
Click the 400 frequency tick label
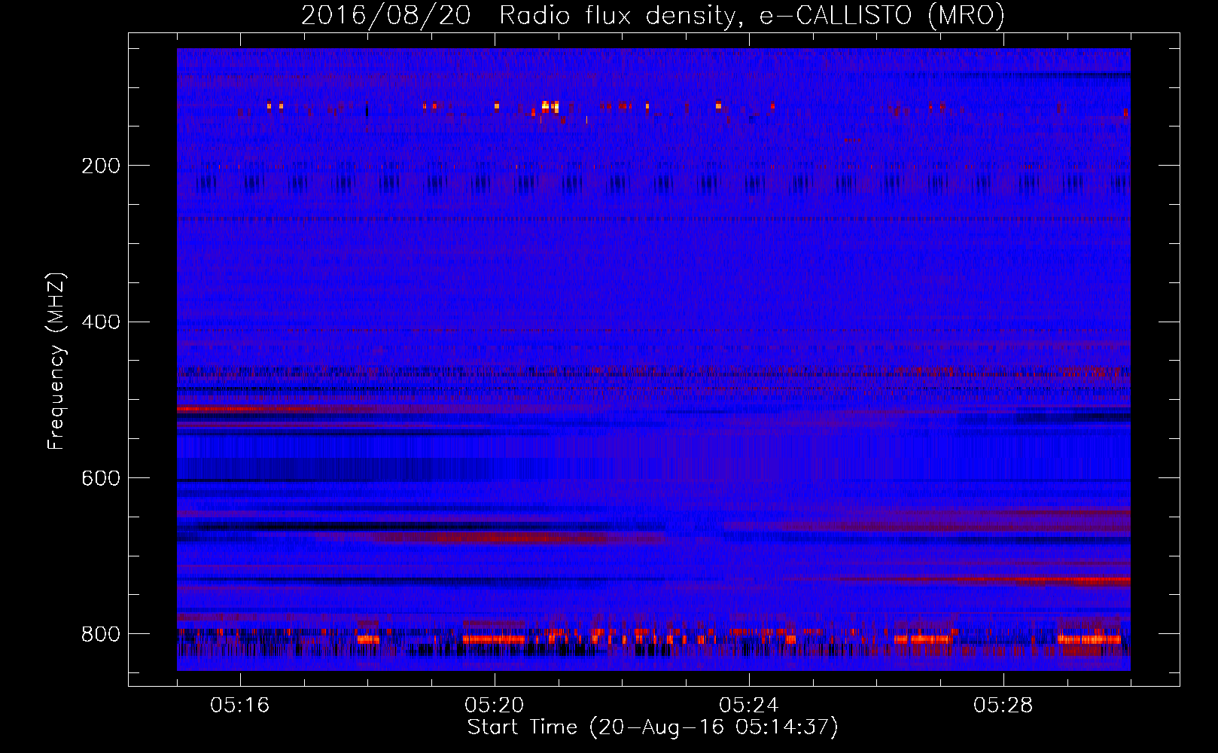(x=100, y=322)
